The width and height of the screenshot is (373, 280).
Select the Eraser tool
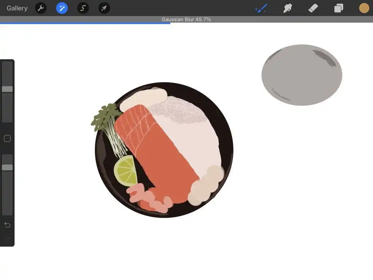pos(313,8)
